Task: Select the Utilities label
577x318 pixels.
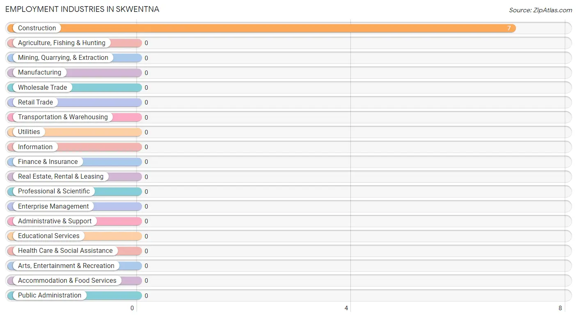Action: click(x=29, y=132)
